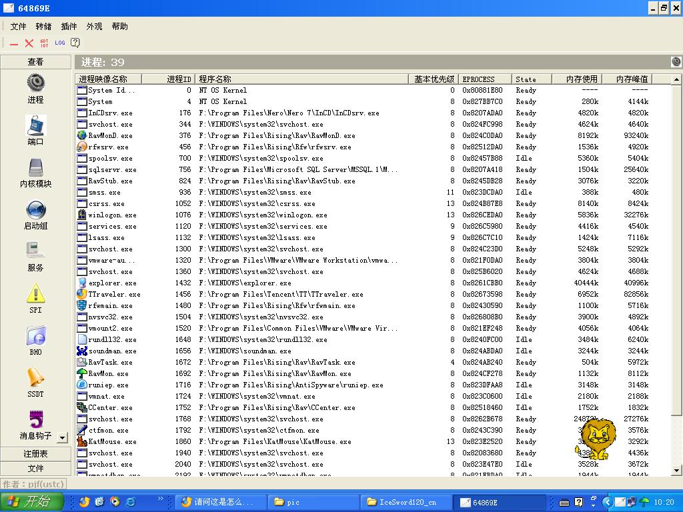Select the vmnat.exe process row
This screenshot has height=512, width=683.
(x=373, y=396)
